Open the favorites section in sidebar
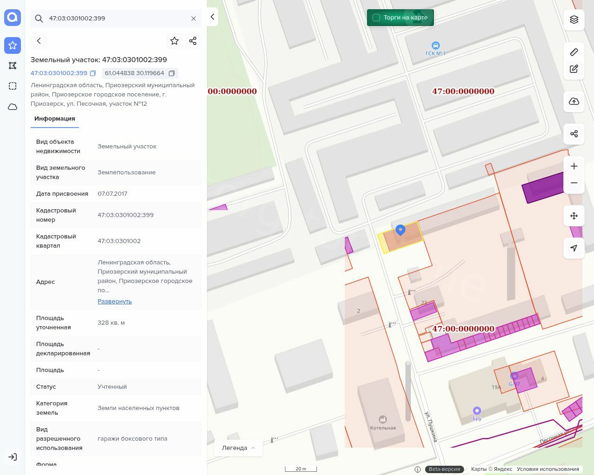 click(13, 45)
